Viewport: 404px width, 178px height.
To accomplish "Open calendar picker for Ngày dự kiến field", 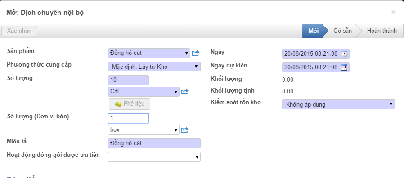I will click(344, 67).
